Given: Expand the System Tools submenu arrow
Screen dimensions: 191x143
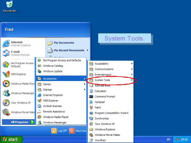Looking at the screenshot, I should click(x=132, y=80).
